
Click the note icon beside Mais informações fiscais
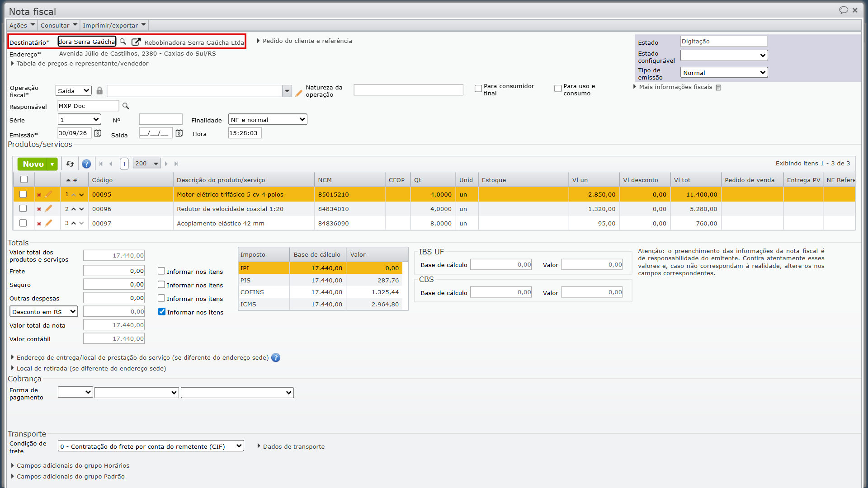pyautogui.click(x=718, y=88)
